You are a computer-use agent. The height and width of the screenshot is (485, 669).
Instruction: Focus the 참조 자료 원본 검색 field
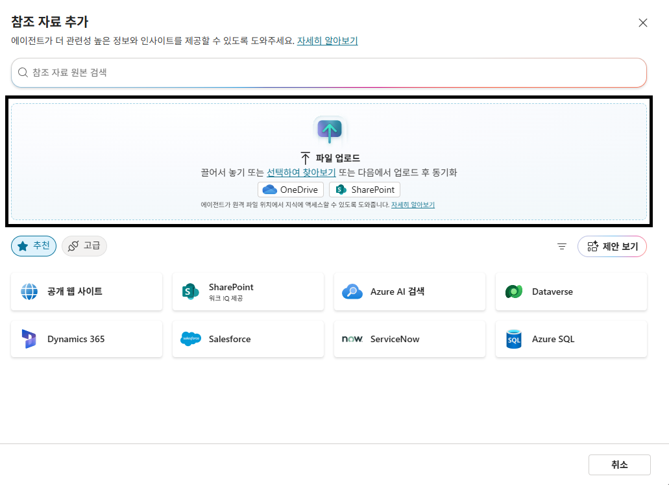coord(329,73)
